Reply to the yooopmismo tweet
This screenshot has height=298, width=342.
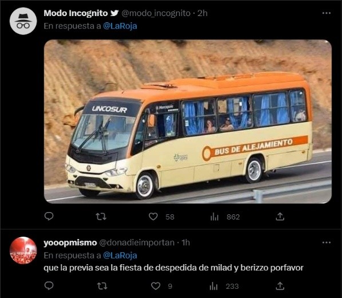(49, 285)
